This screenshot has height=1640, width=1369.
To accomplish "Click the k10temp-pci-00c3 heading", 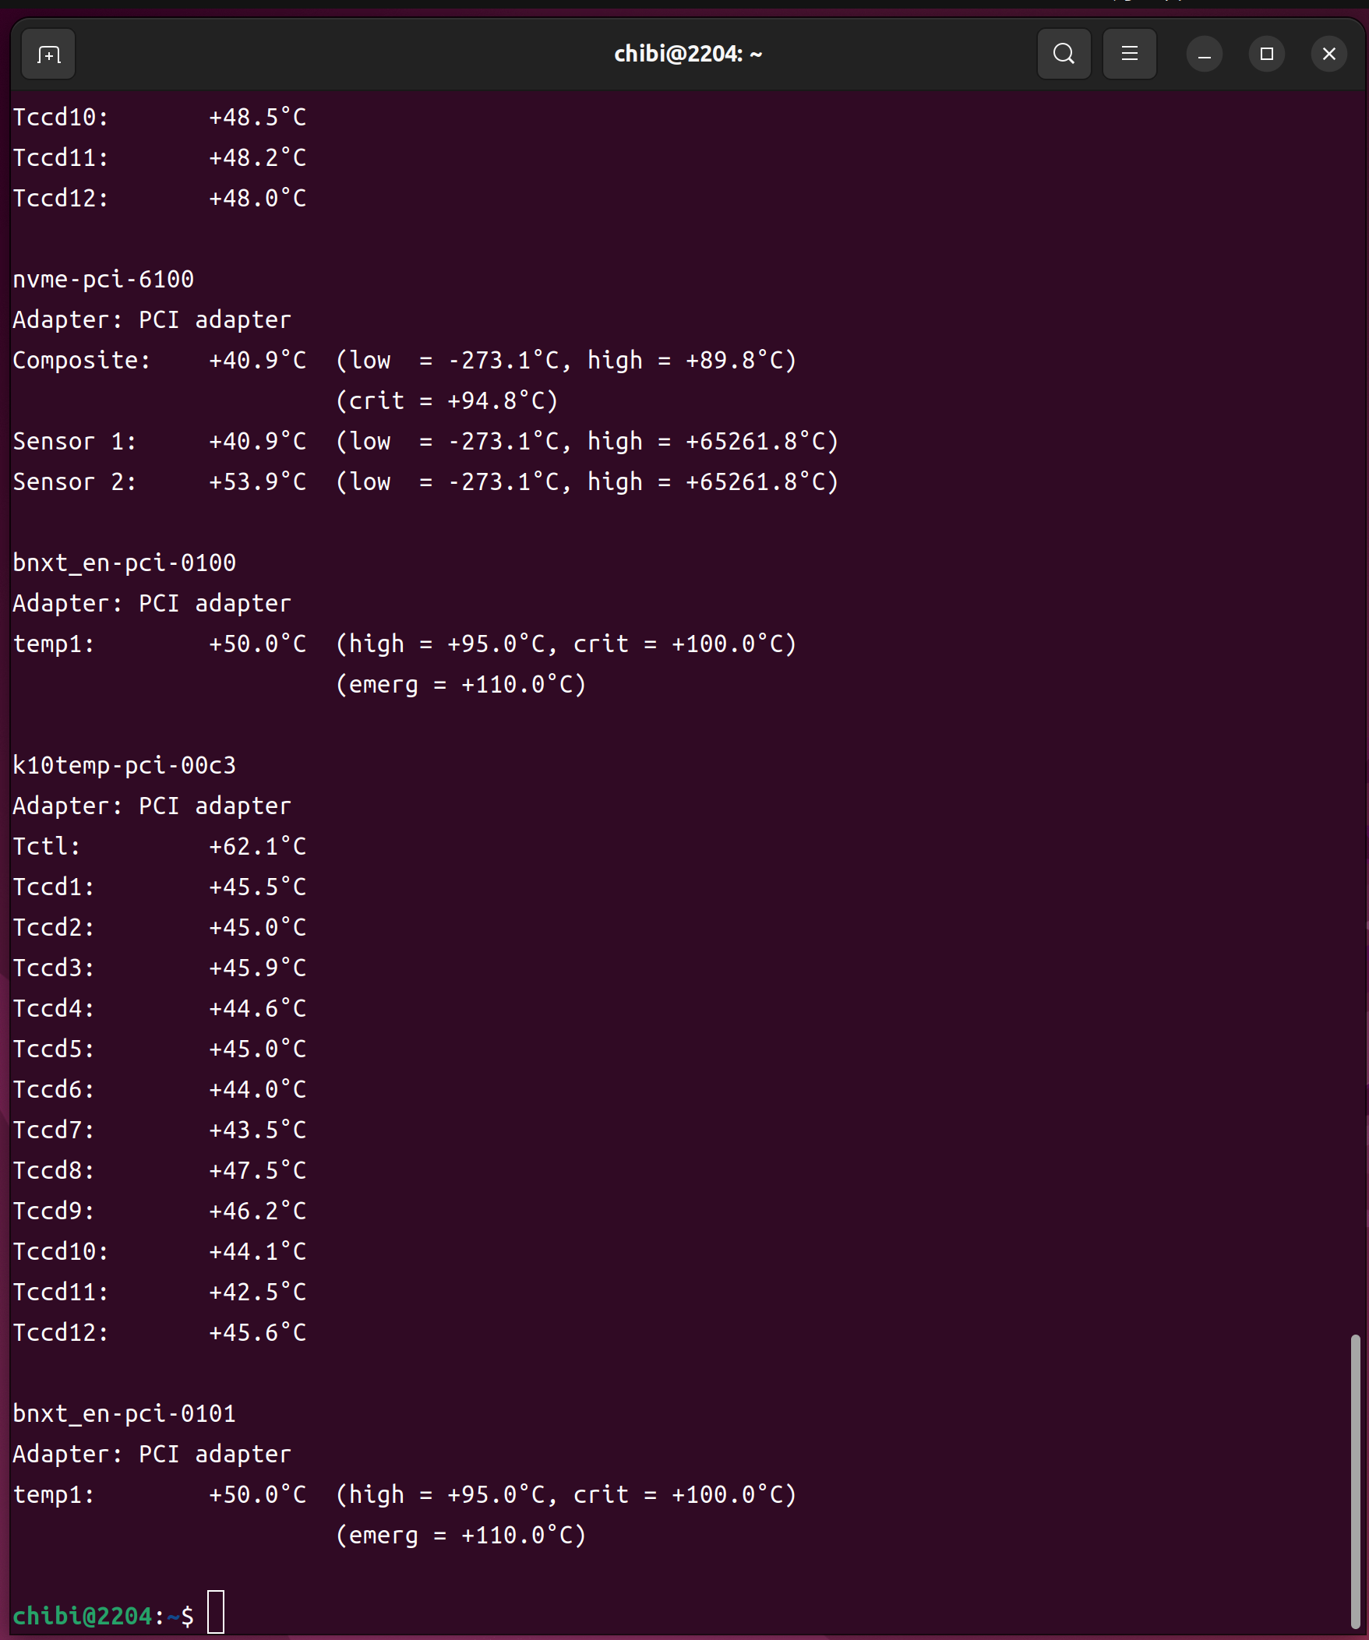I will click(x=124, y=764).
